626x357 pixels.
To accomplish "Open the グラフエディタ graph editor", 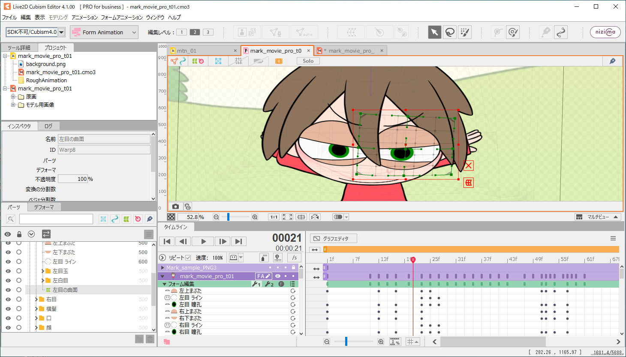I will [334, 238].
